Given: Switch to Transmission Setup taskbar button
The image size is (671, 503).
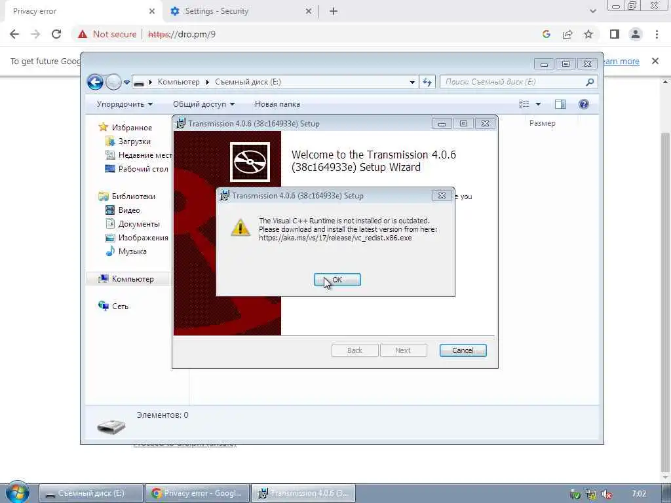Looking at the screenshot, I should pyautogui.click(x=303, y=493).
